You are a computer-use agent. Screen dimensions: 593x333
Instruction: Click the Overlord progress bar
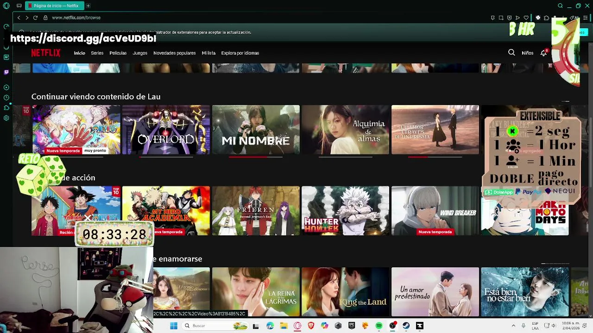coord(166,157)
